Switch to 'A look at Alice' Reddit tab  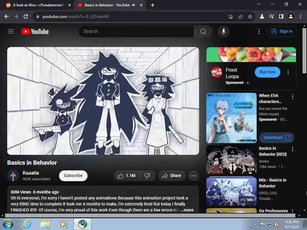pyautogui.click(x=38, y=5)
